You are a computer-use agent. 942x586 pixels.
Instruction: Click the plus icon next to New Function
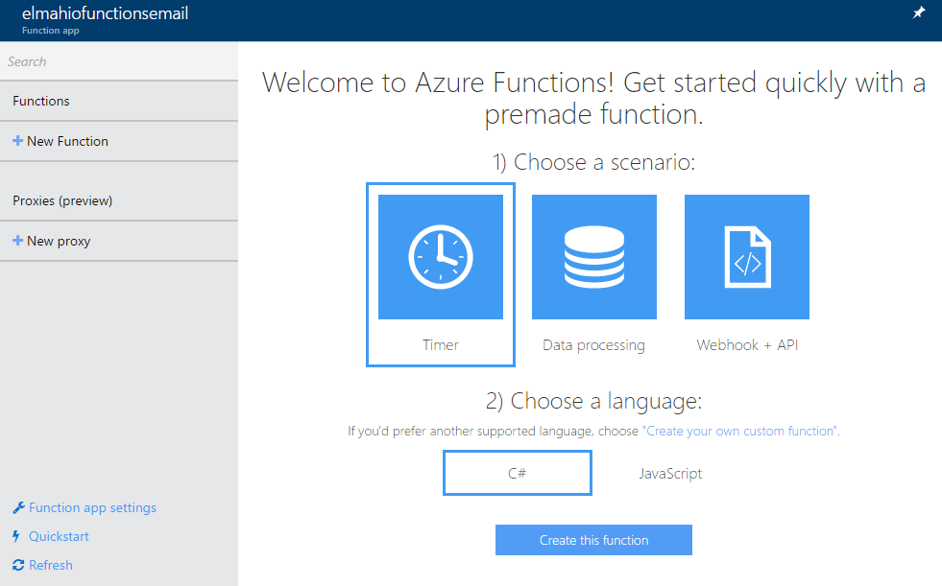pos(18,141)
